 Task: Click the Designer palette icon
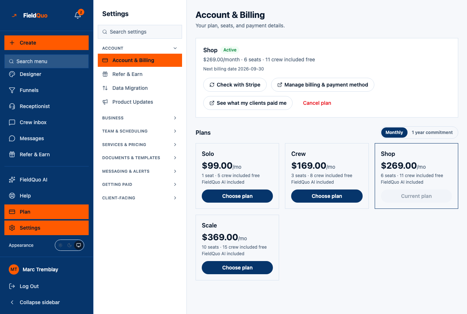coord(12,74)
